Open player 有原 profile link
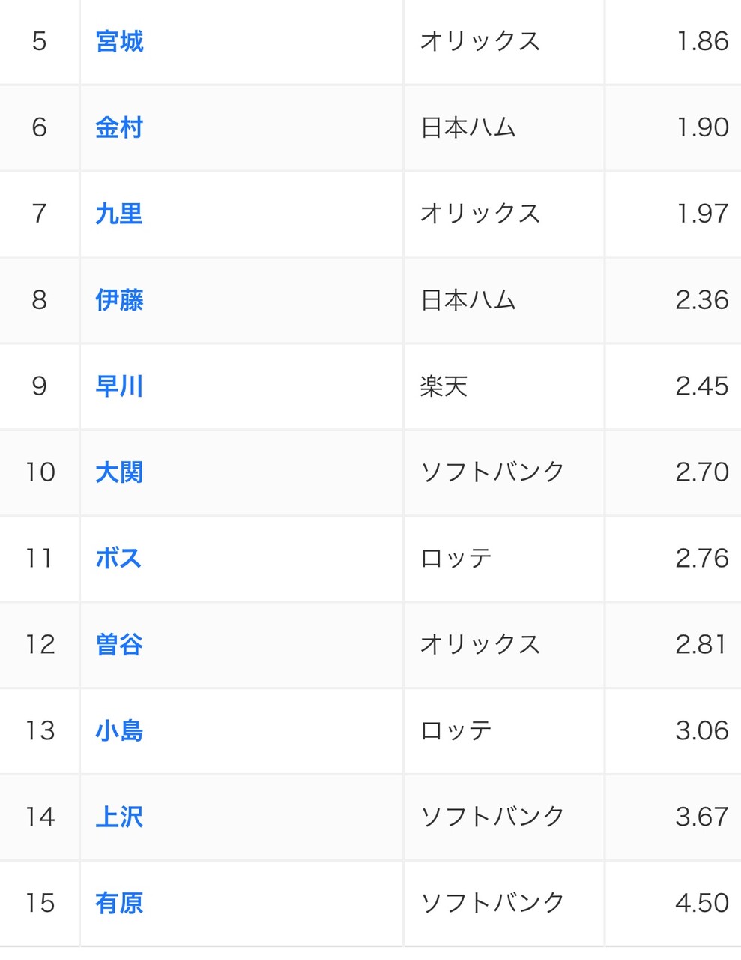 [119, 903]
